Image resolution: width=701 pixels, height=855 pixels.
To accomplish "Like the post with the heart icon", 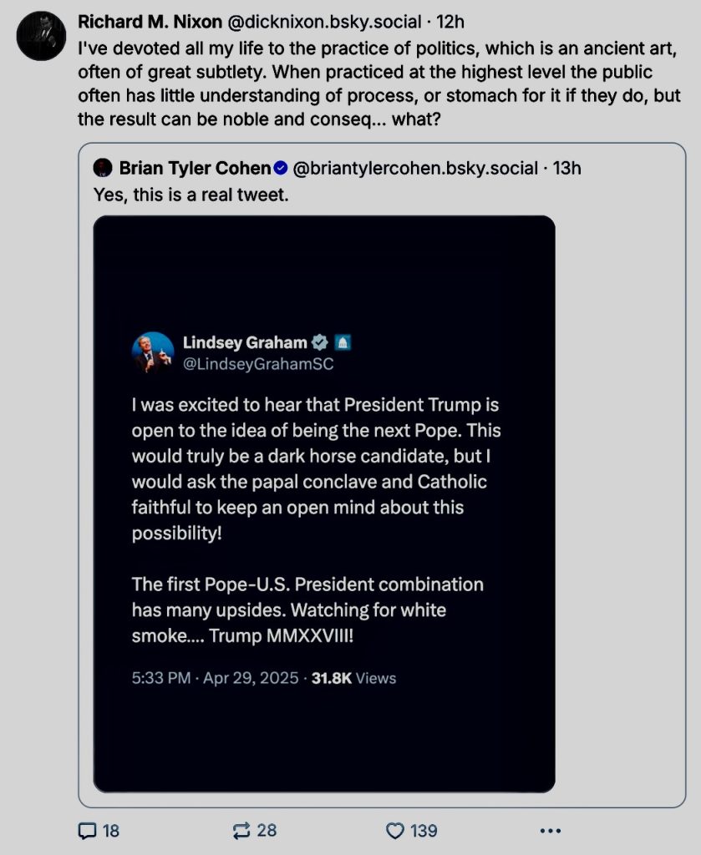I will (x=395, y=830).
